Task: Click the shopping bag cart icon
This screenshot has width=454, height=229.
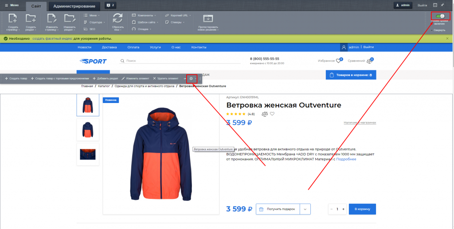Action: [332, 75]
